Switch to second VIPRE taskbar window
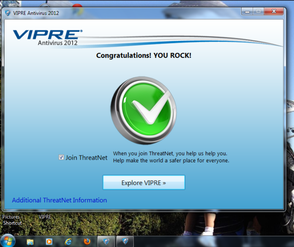The height and width of the screenshot is (247, 294). (125, 241)
